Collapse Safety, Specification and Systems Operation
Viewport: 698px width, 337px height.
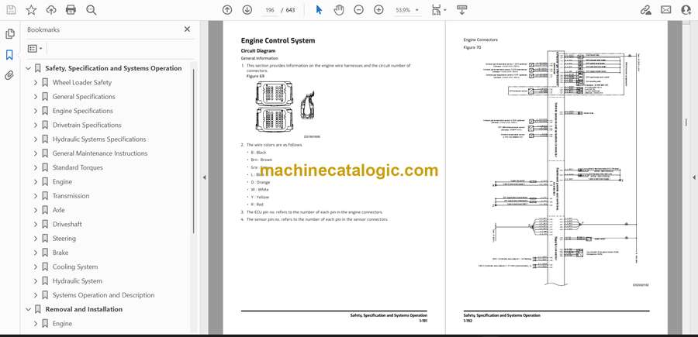(x=29, y=68)
